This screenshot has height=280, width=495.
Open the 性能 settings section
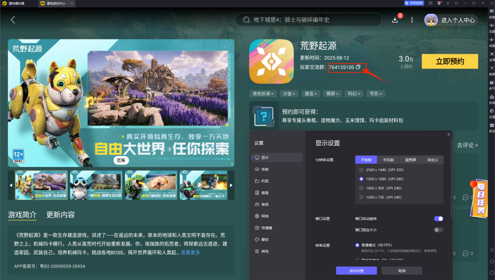coord(277,169)
